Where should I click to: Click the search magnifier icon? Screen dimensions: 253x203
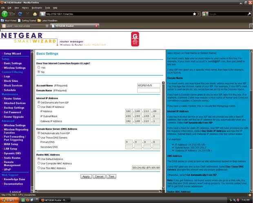click(249, 14)
